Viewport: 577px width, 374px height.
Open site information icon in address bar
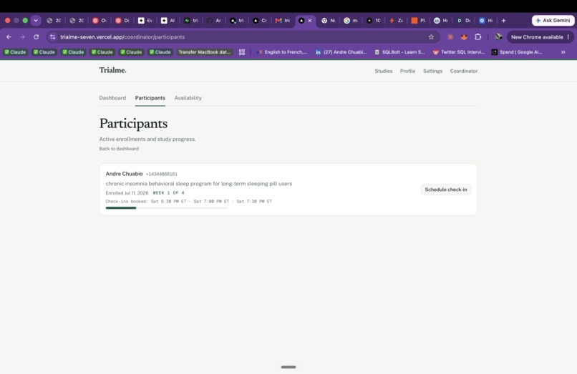(53, 36)
